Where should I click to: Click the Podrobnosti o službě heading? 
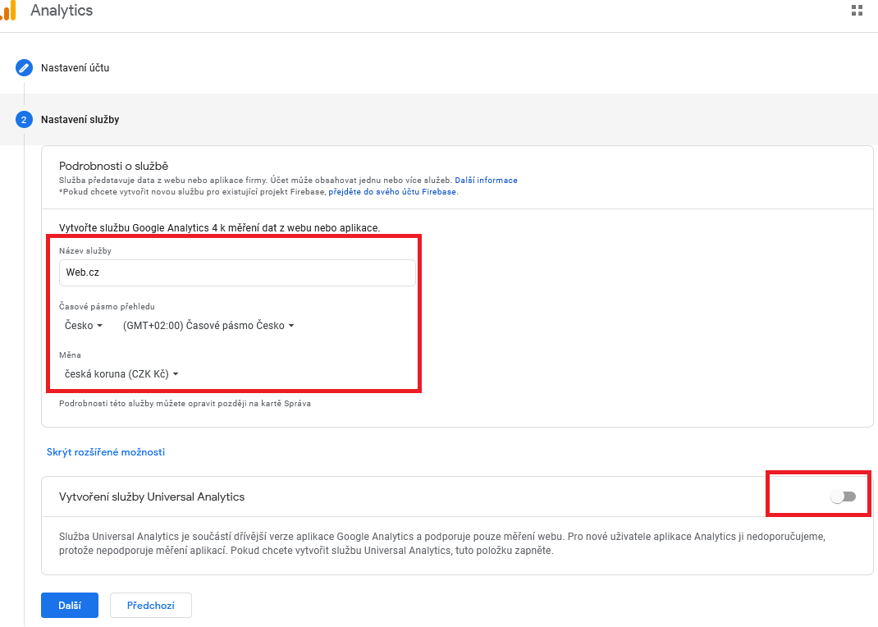pos(114,166)
